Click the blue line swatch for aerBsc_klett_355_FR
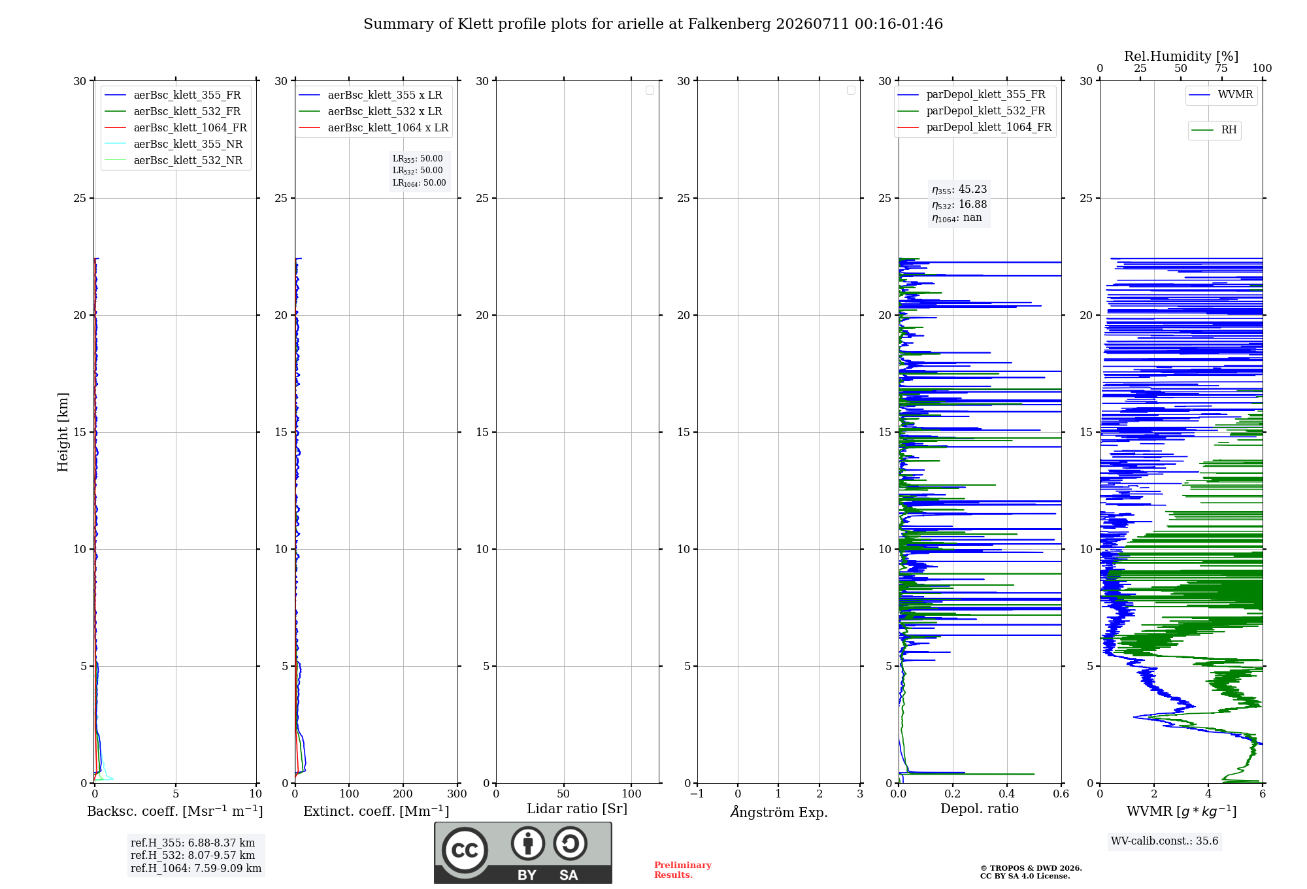1307x889 pixels. (116, 95)
